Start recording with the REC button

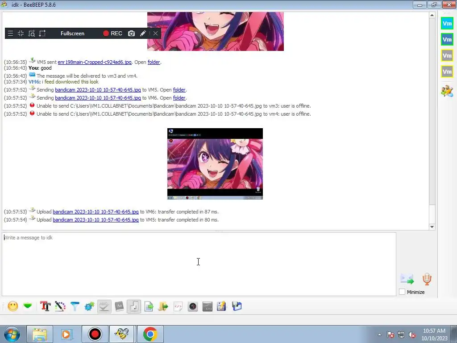point(112,33)
